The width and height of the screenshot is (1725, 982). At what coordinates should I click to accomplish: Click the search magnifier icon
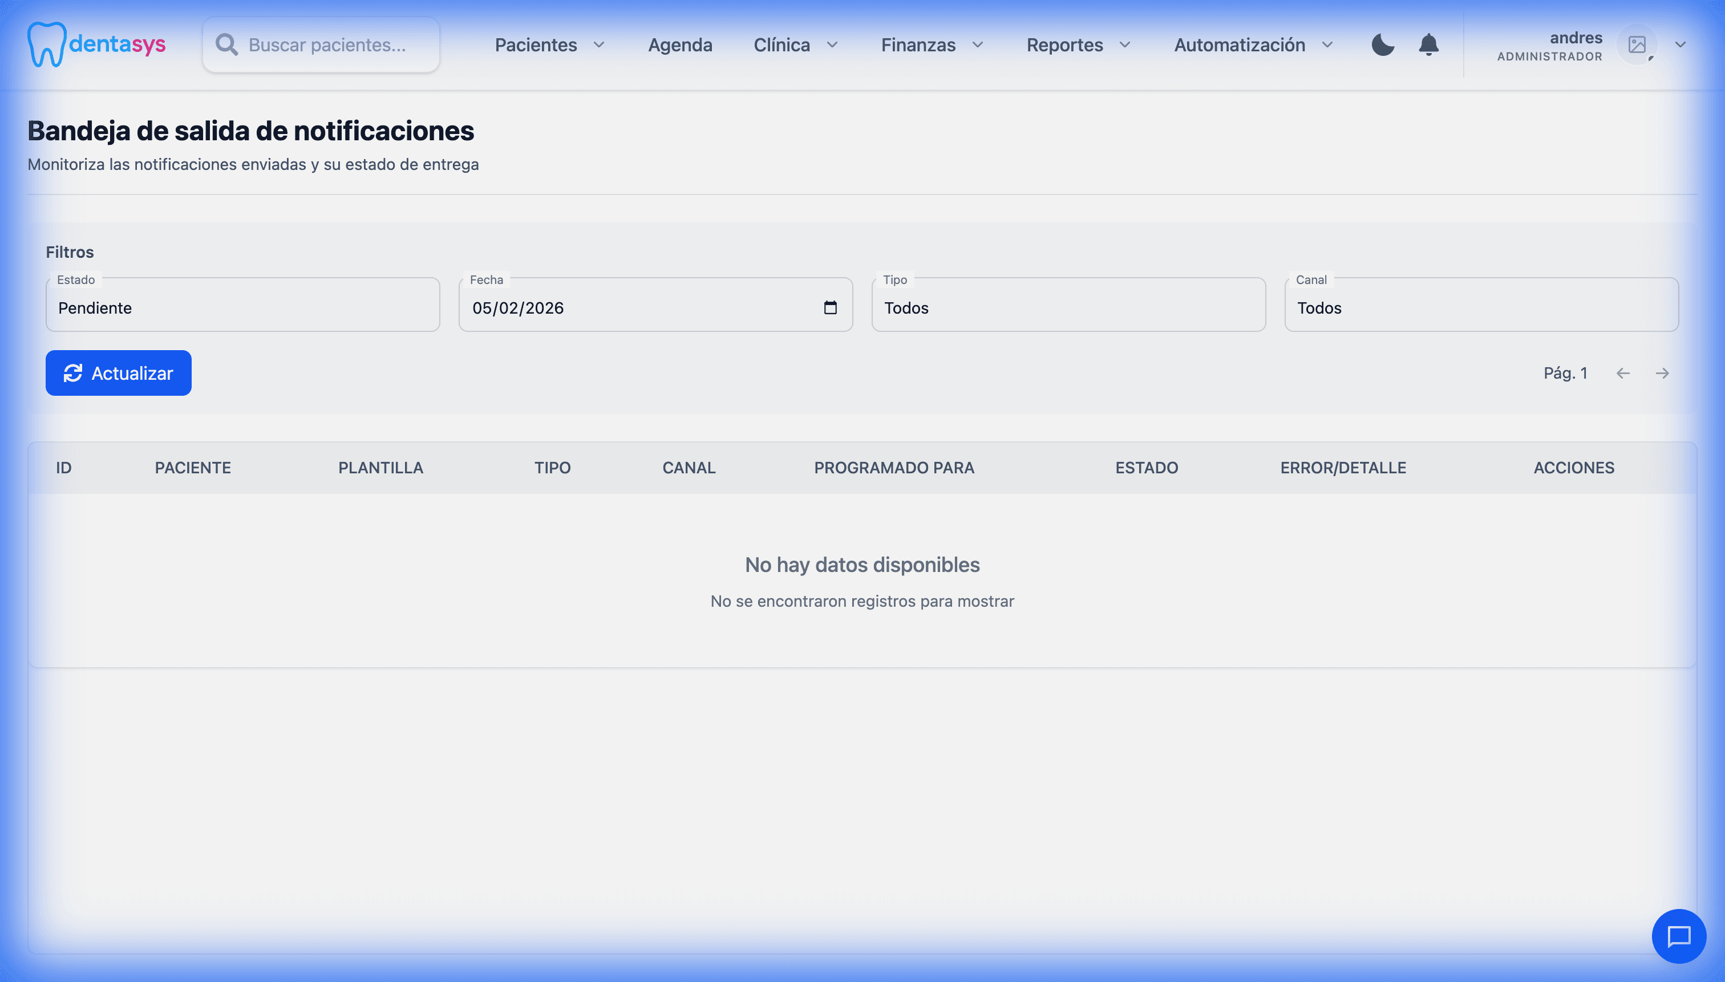pyautogui.click(x=226, y=44)
